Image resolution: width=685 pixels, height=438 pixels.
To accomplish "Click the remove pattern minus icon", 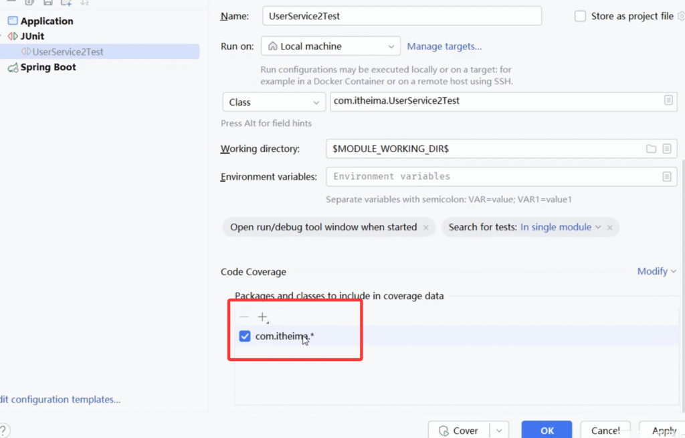I will click(x=244, y=317).
